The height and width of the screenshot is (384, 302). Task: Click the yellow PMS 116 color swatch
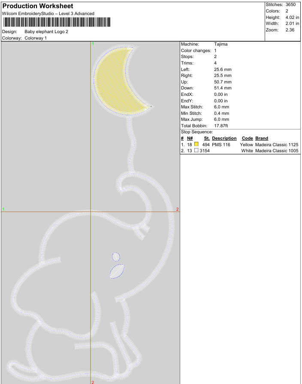pyautogui.click(x=196, y=145)
